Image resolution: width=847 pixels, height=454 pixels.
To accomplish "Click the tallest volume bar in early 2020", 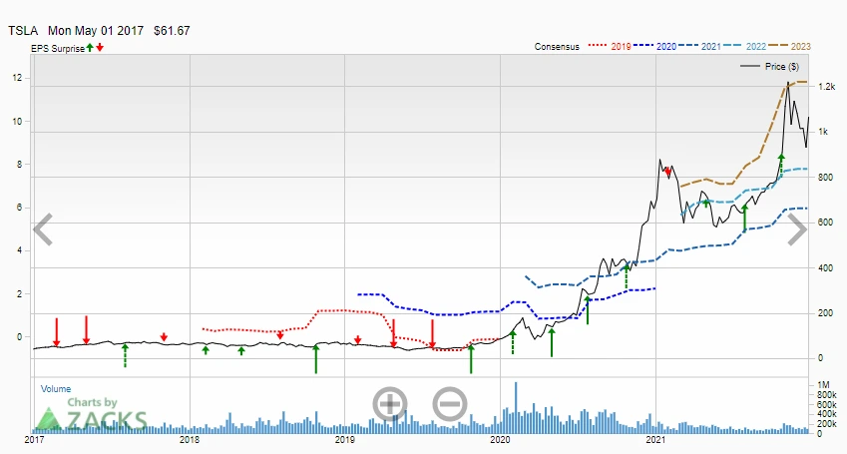I will (516, 407).
